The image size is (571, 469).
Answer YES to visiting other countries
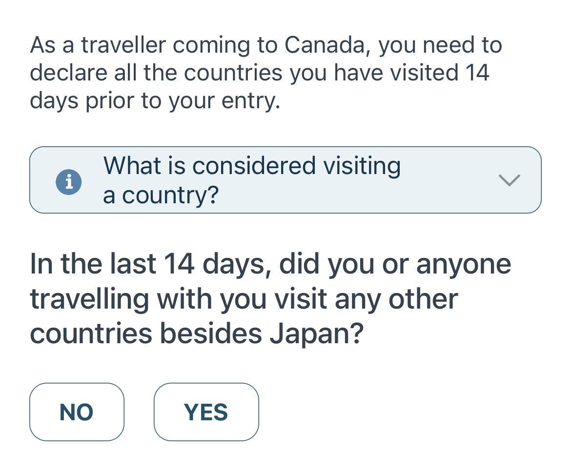click(206, 412)
